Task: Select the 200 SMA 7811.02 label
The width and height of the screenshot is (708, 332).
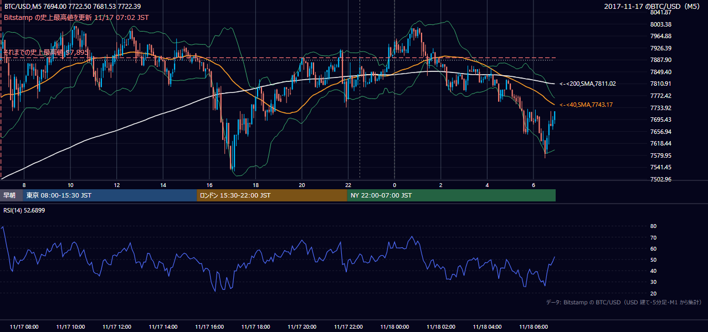Action: (x=588, y=84)
